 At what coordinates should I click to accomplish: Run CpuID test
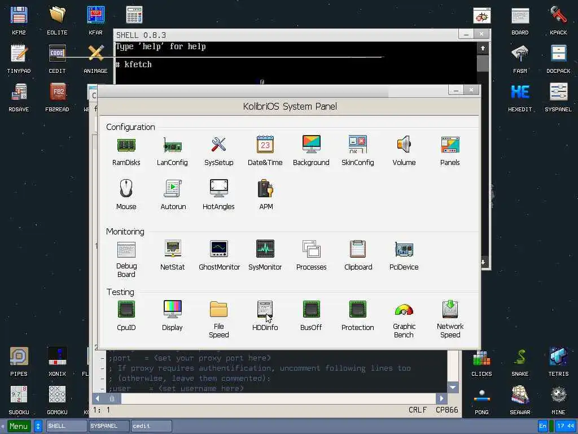[126, 316]
